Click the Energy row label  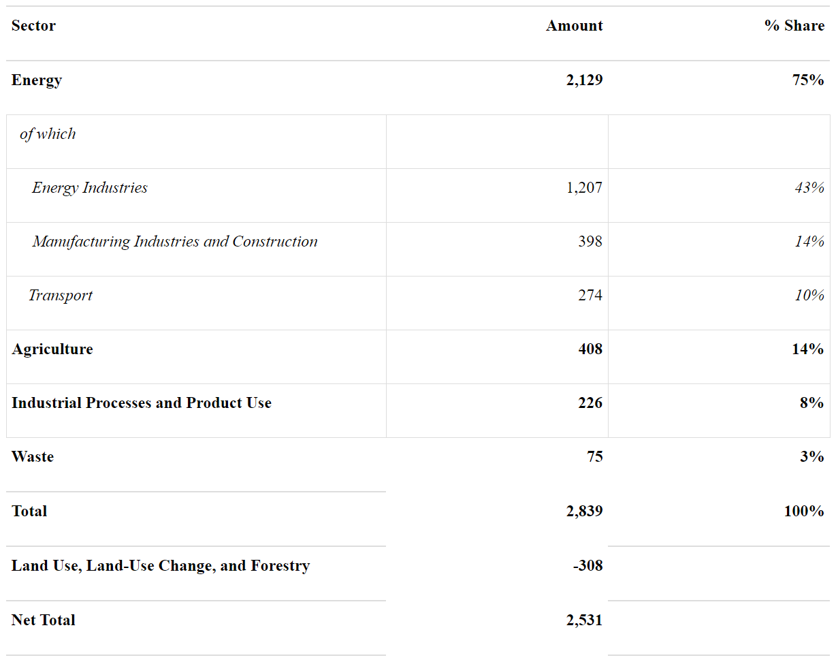(37, 80)
